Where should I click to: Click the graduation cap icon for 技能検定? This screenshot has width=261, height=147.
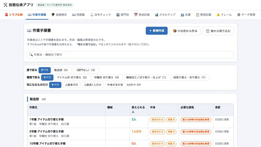point(53,15)
